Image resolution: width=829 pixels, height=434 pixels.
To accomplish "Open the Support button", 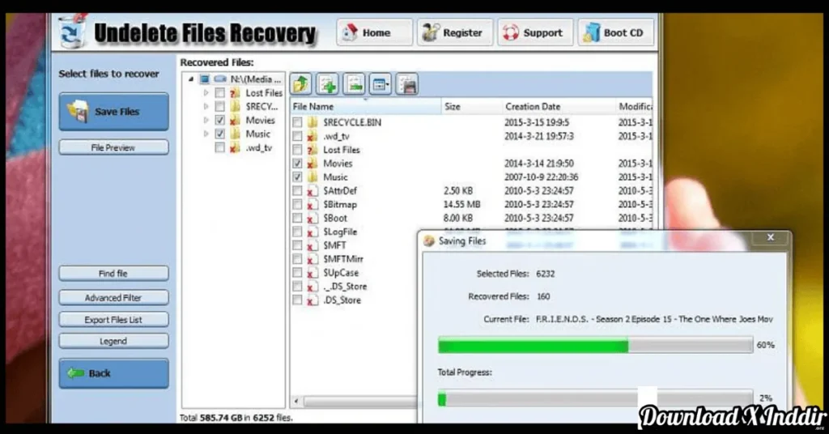I will 535,32.
